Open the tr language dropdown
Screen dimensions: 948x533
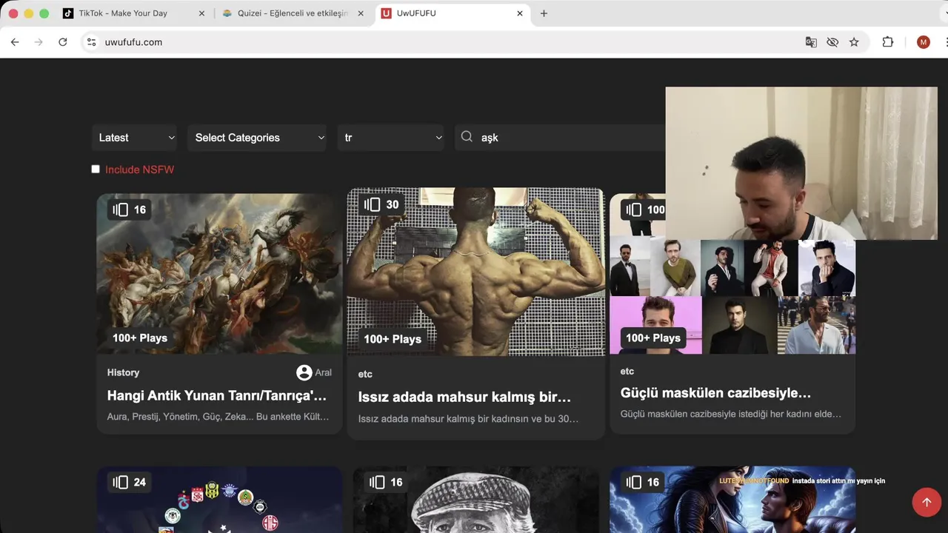click(x=390, y=138)
